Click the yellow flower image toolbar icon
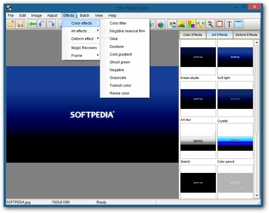 [x=181, y=24]
